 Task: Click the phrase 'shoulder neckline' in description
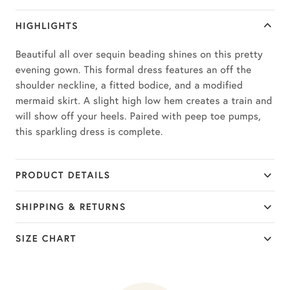[x=56, y=85]
